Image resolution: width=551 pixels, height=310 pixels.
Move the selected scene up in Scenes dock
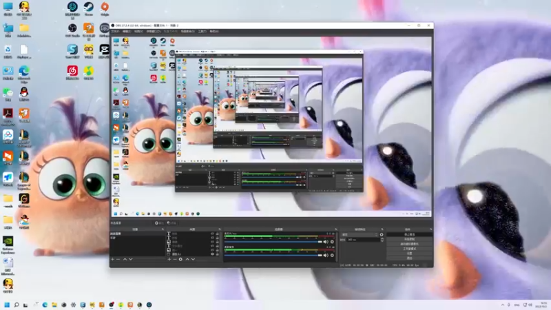[125, 260]
